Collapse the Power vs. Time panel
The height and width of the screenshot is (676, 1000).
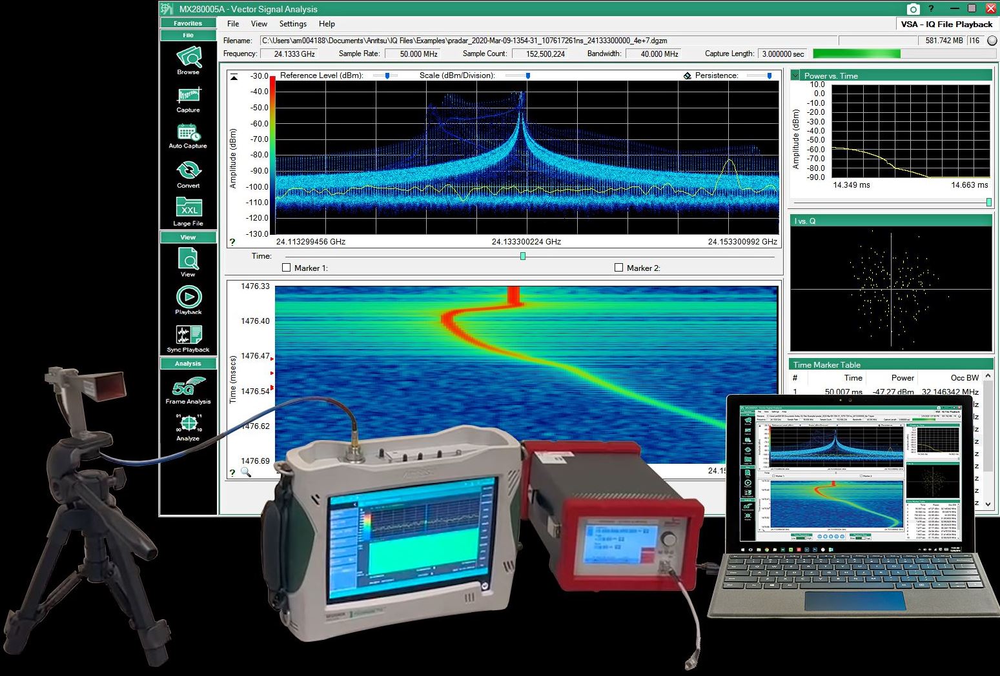coord(795,75)
